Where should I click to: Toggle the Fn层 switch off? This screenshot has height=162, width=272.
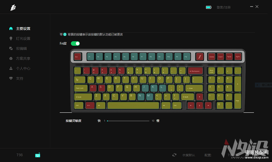(75, 44)
